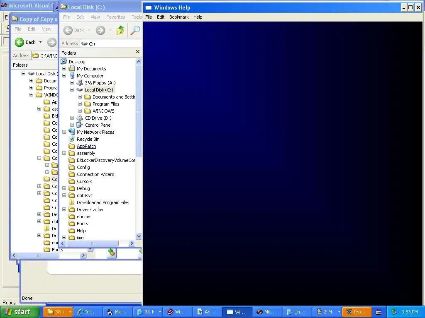Open the View menu in Local Disk window
Viewport: 425px width, 318px height.
pyautogui.click(x=95, y=17)
